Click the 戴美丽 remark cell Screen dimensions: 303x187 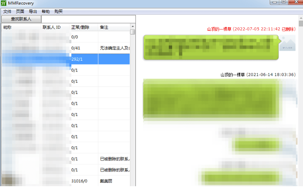pyautogui.click(x=114, y=181)
